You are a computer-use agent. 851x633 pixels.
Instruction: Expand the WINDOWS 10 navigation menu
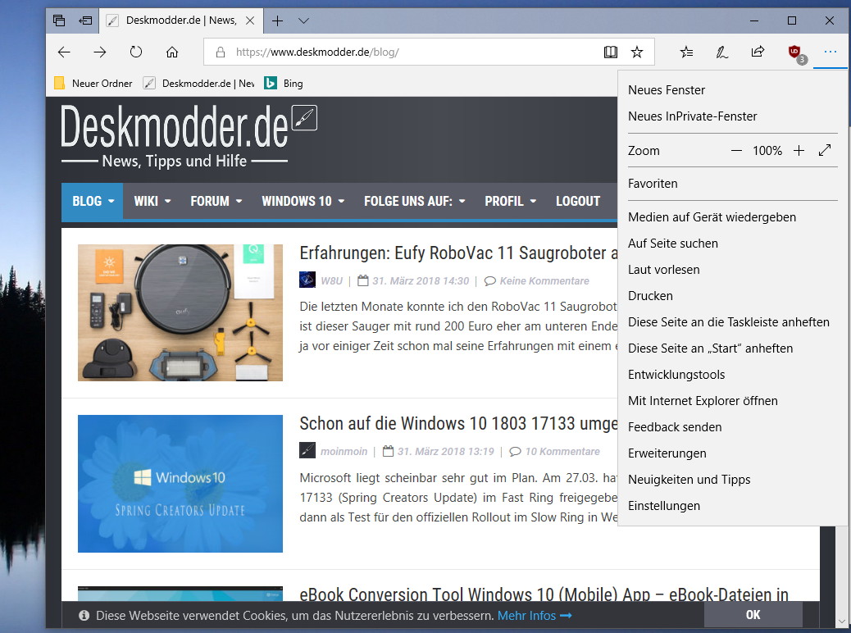pyautogui.click(x=303, y=202)
